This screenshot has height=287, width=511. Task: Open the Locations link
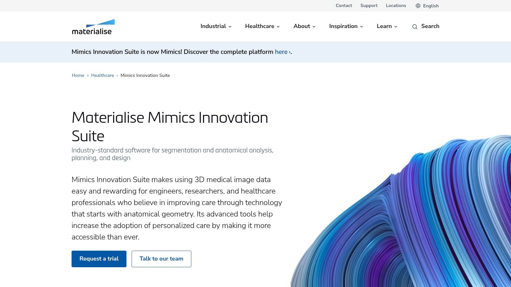[x=396, y=5]
